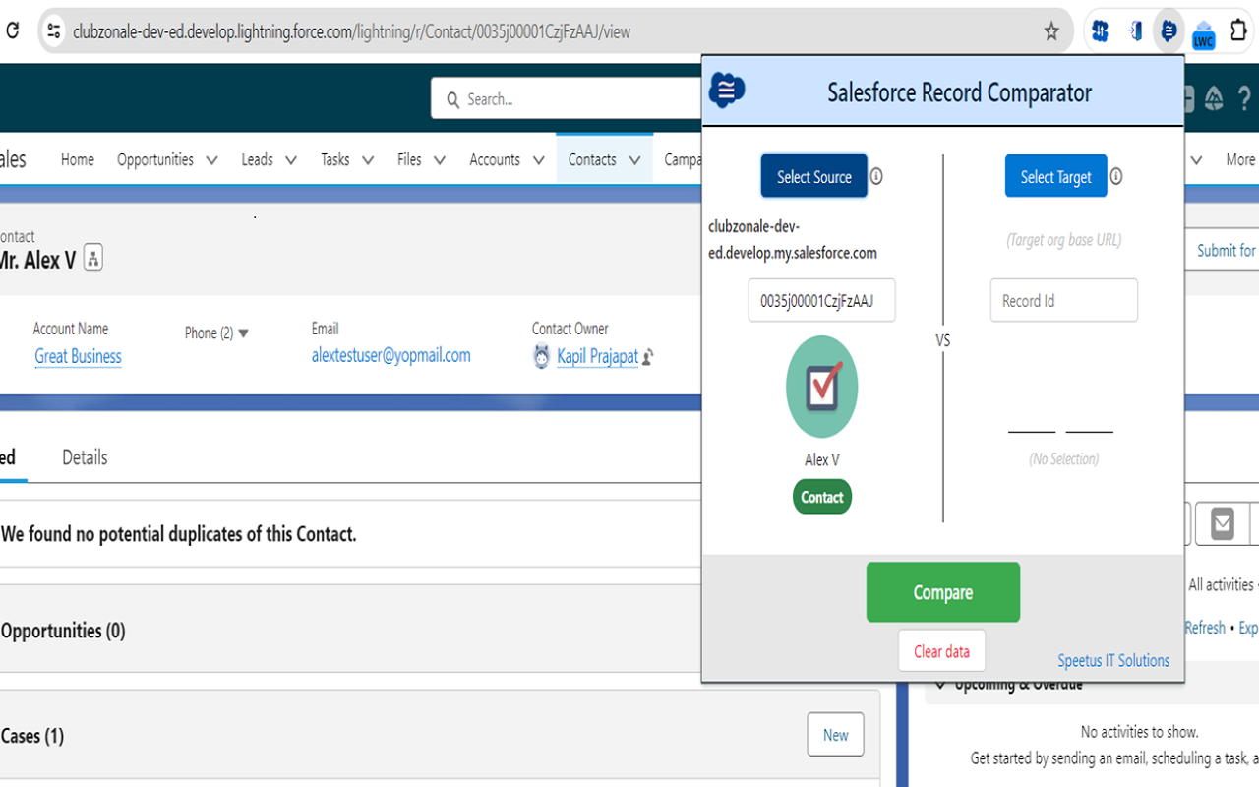Click the green Compare button
The width and height of the screenshot is (1259, 787).
point(943,592)
